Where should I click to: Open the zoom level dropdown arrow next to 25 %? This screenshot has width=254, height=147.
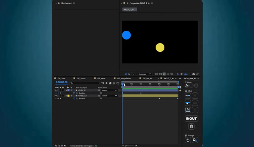tap(133, 74)
